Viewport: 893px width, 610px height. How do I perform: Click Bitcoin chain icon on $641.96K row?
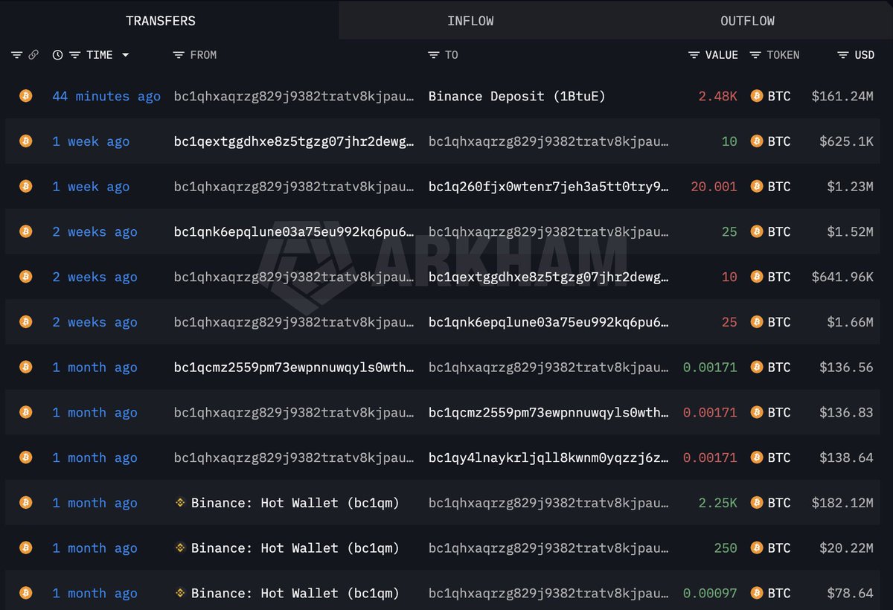pyautogui.click(x=26, y=276)
